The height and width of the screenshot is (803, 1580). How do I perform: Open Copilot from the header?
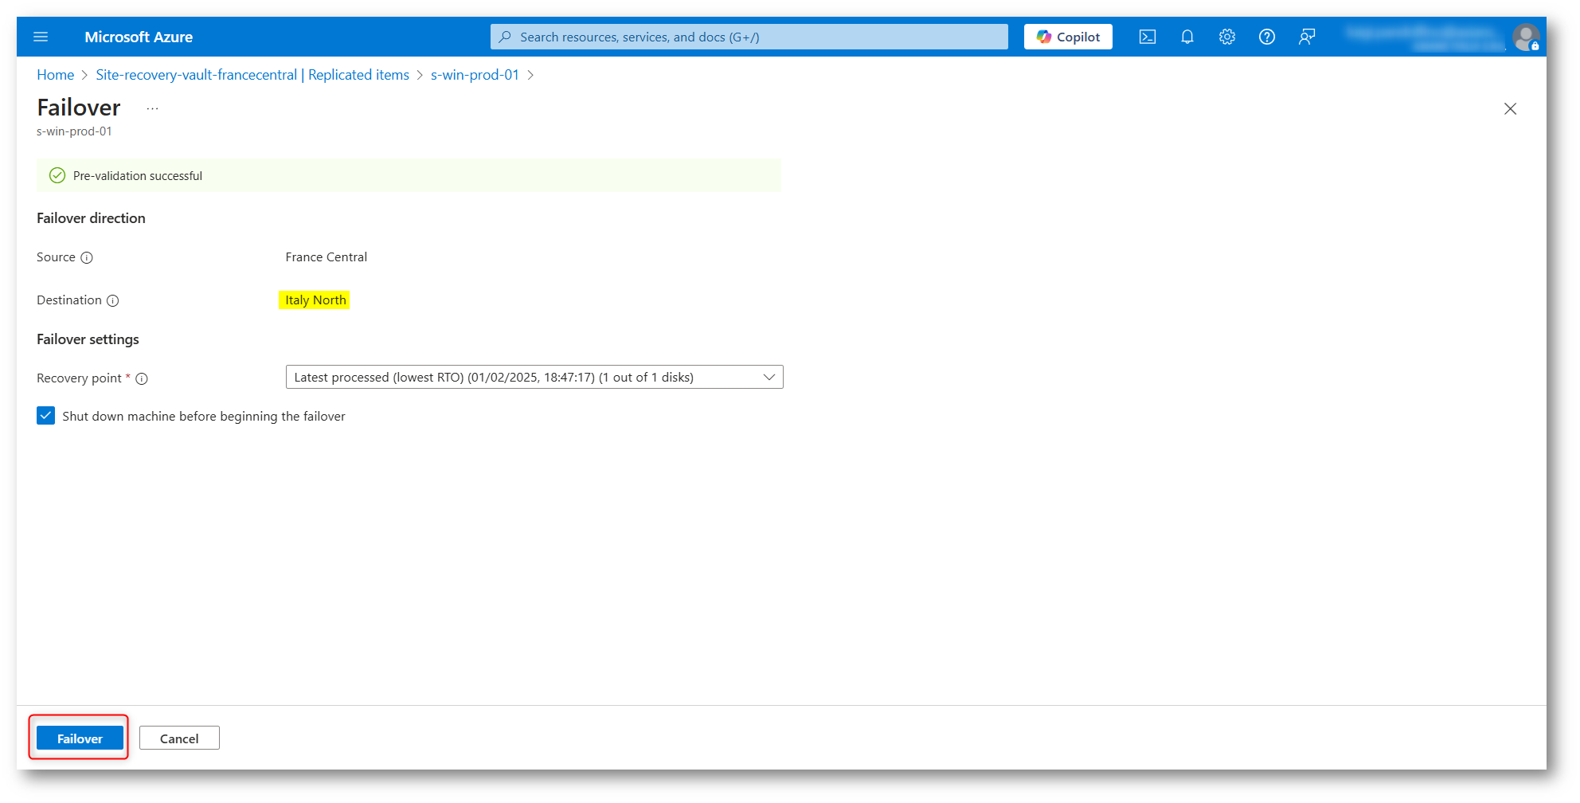click(x=1068, y=37)
